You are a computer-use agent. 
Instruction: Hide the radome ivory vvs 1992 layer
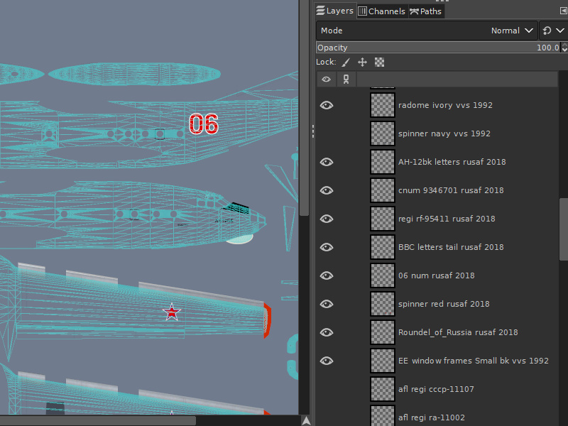click(x=326, y=104)
